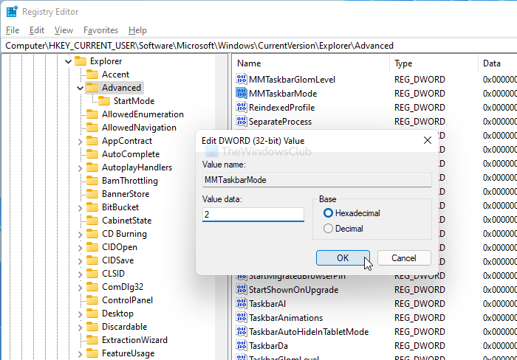Select the Hexadecimal base option
Image resolution: width=517 pixels, height=360 pixels.
tap(328, 213)
